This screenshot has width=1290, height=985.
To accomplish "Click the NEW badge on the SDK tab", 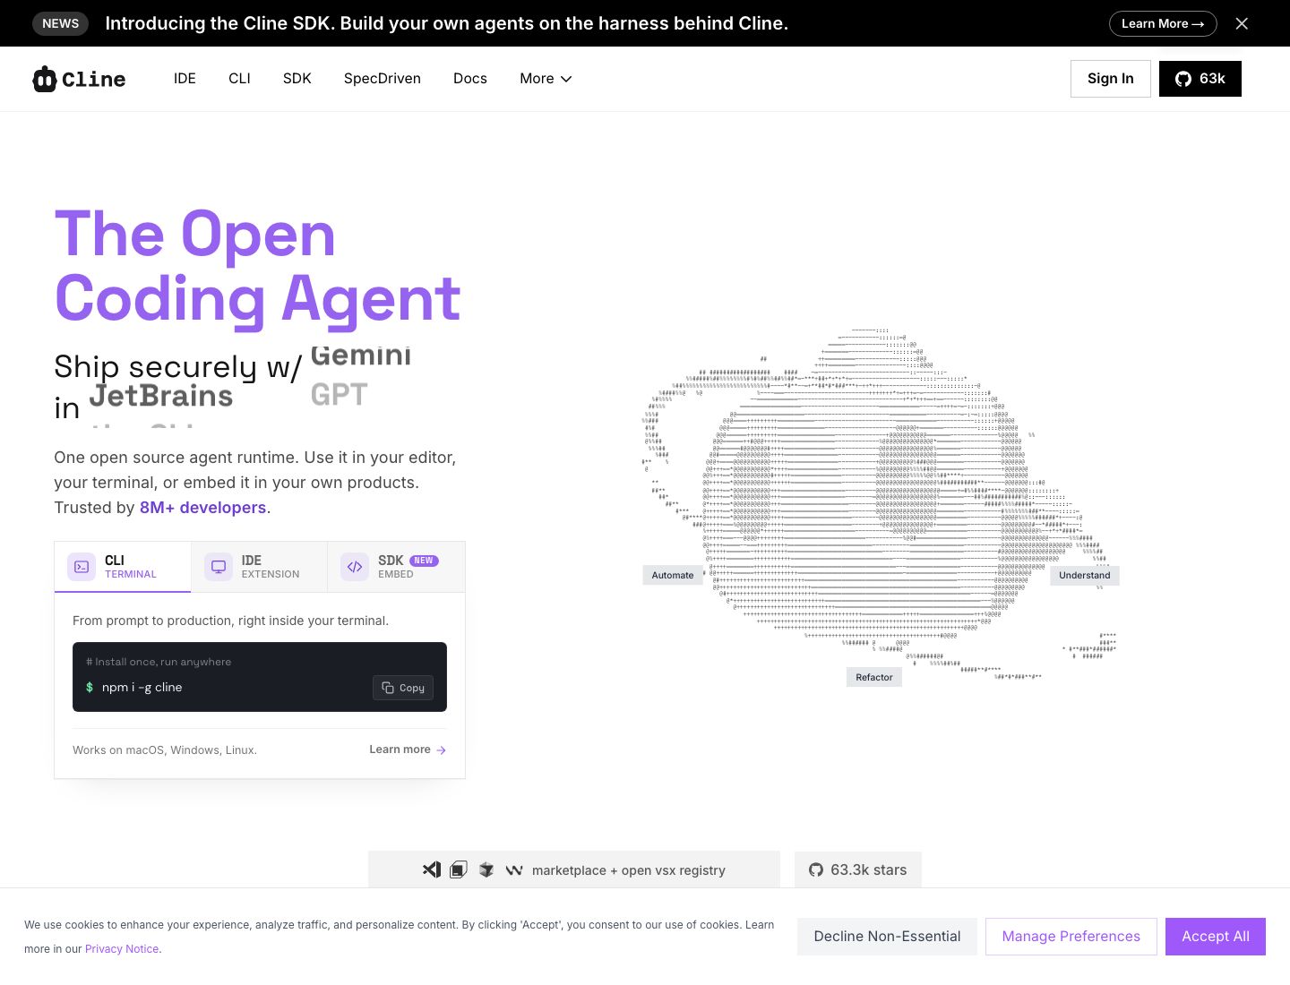I will 424,561.
